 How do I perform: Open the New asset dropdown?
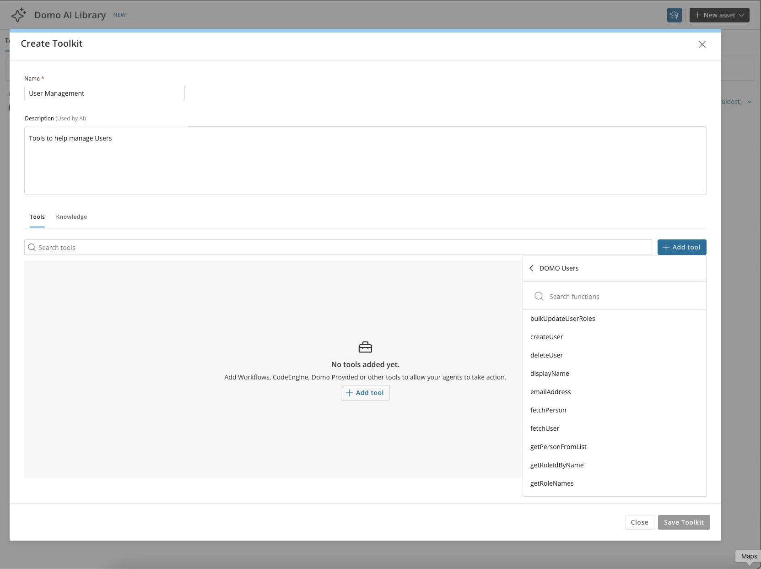point(719,15)
